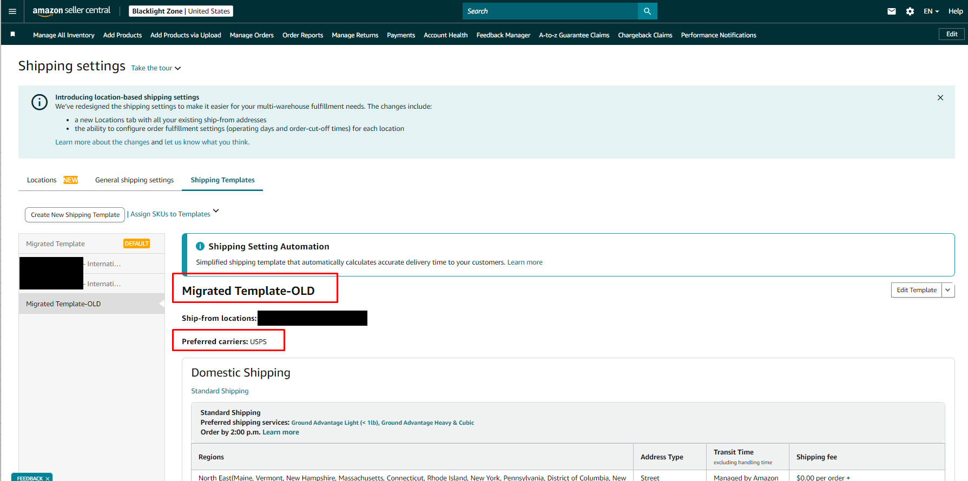Go to Add Products via Upload
The image size is (968, 481).
[186, 35]
